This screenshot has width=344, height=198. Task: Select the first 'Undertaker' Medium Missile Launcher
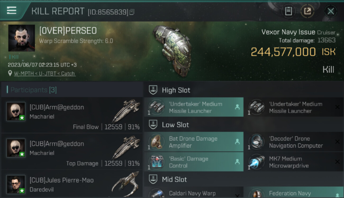[194, 107]
